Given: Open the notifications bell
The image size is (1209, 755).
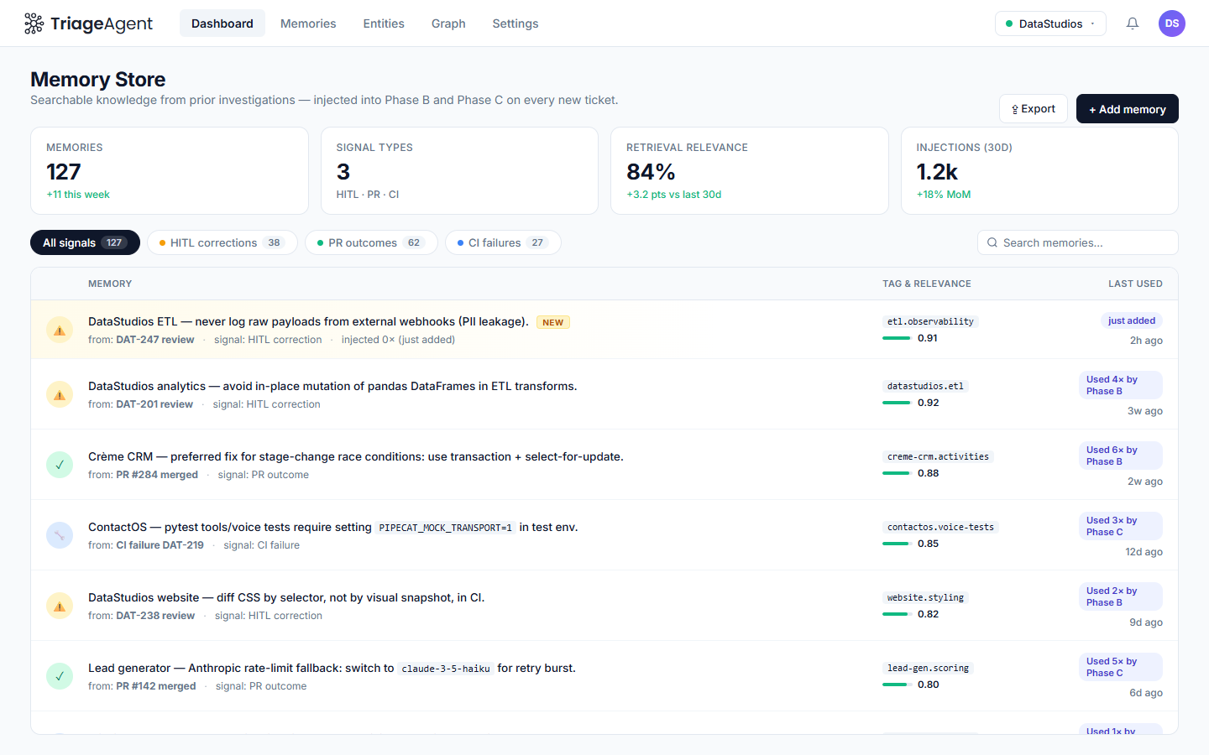Looking at the screenshot, I should [x=1133, y=23].
